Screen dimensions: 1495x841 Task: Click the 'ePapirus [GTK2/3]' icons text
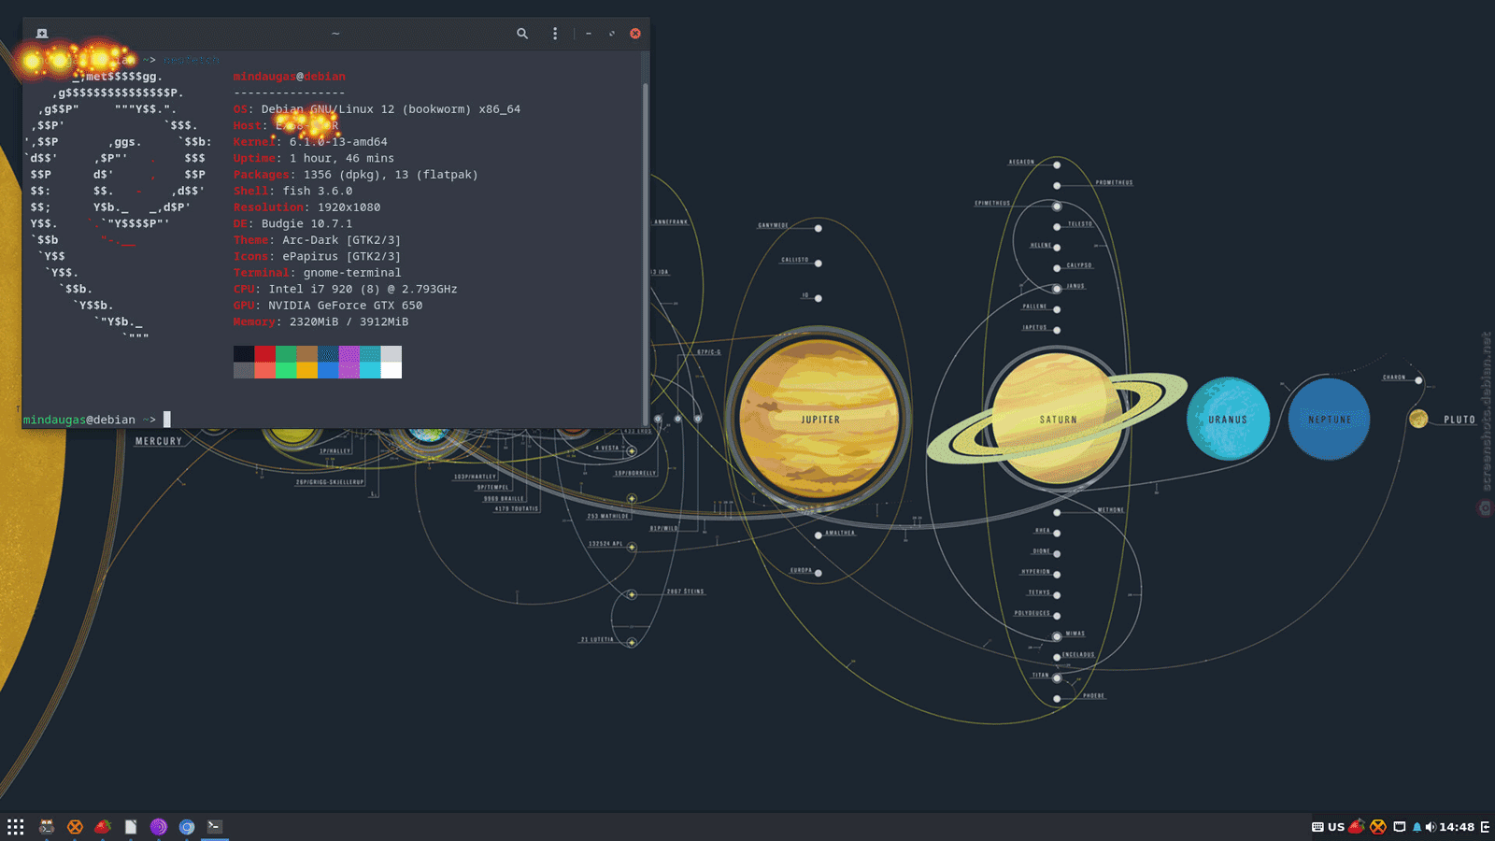pos(341,256)
